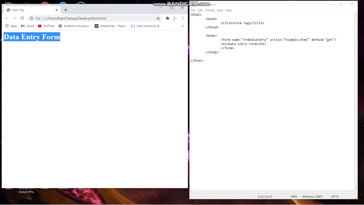Click Notepad vertical scroll up arrow

(x=356, y=14)
